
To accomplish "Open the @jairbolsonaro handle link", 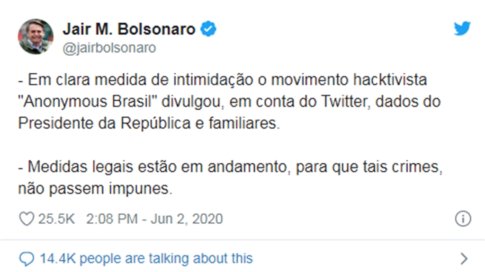I will (109, 48).
